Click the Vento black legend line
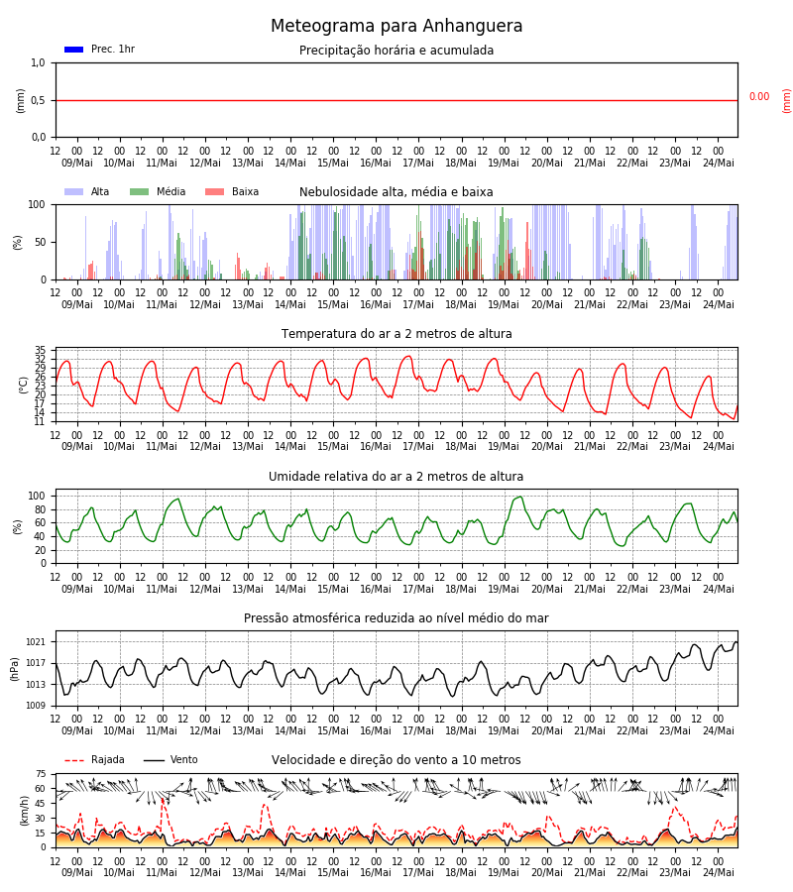793x892 pixels. click(x=154, y=760)
